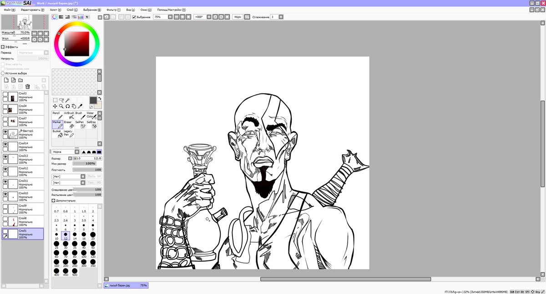Open the Холст menu

click(x=56, y=9)
